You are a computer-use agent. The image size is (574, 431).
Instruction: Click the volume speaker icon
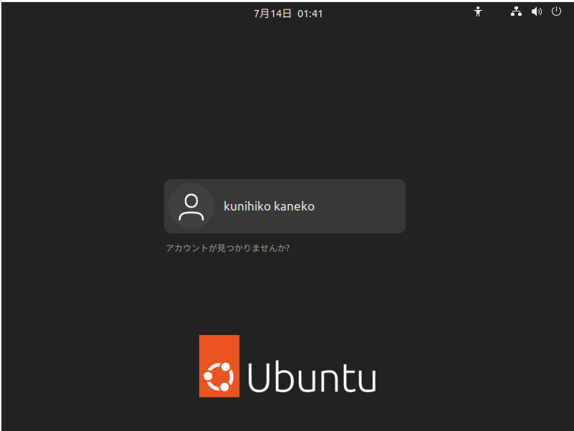[x=536, y=11]
